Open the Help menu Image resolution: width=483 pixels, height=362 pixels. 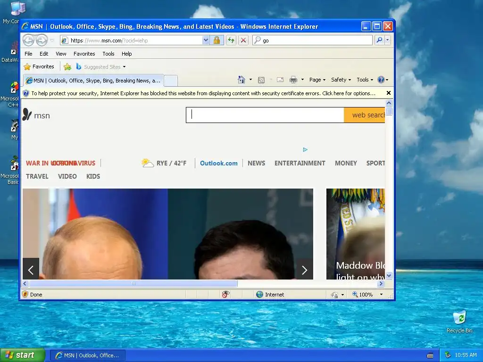click(126, 54)
